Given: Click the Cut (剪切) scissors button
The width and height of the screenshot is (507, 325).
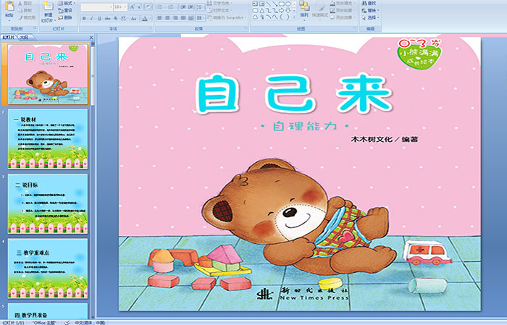Looking at the screenshot, I should click(x=25, y=3).
